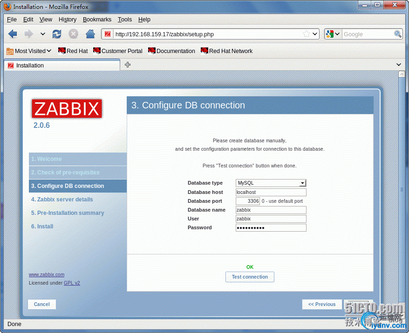Image resolution: width=409 pixels, height=333 pixels.
Task: Open the Red Hat bookmark
Action: point(73,51)
